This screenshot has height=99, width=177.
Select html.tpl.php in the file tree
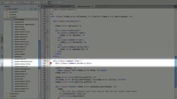[x=19, y=20]
